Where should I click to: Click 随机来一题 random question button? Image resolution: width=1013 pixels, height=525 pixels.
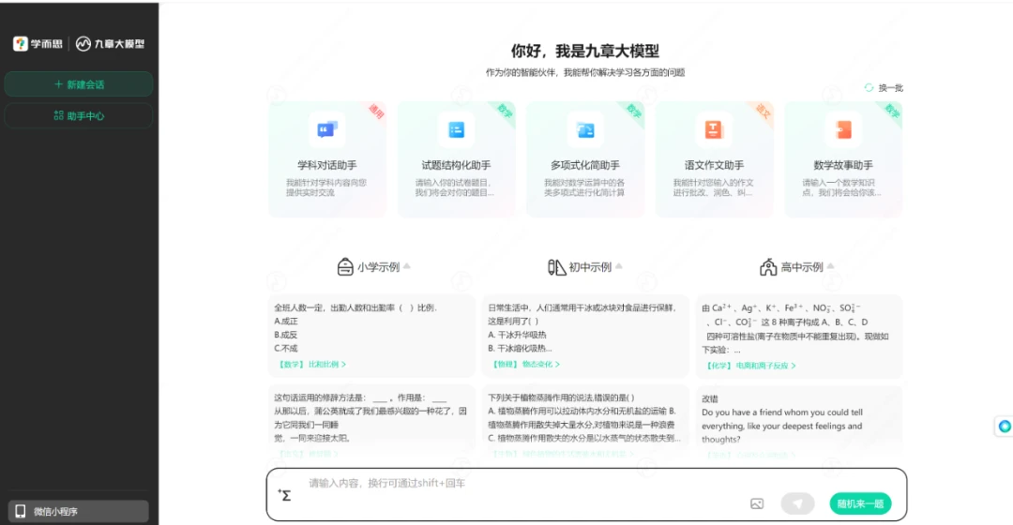(x=860, y=503)
